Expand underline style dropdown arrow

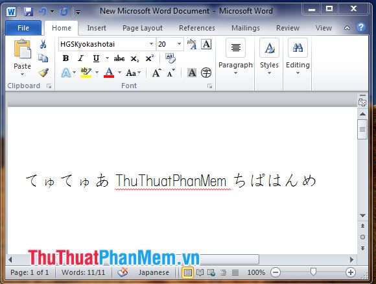tap(107, 58)
